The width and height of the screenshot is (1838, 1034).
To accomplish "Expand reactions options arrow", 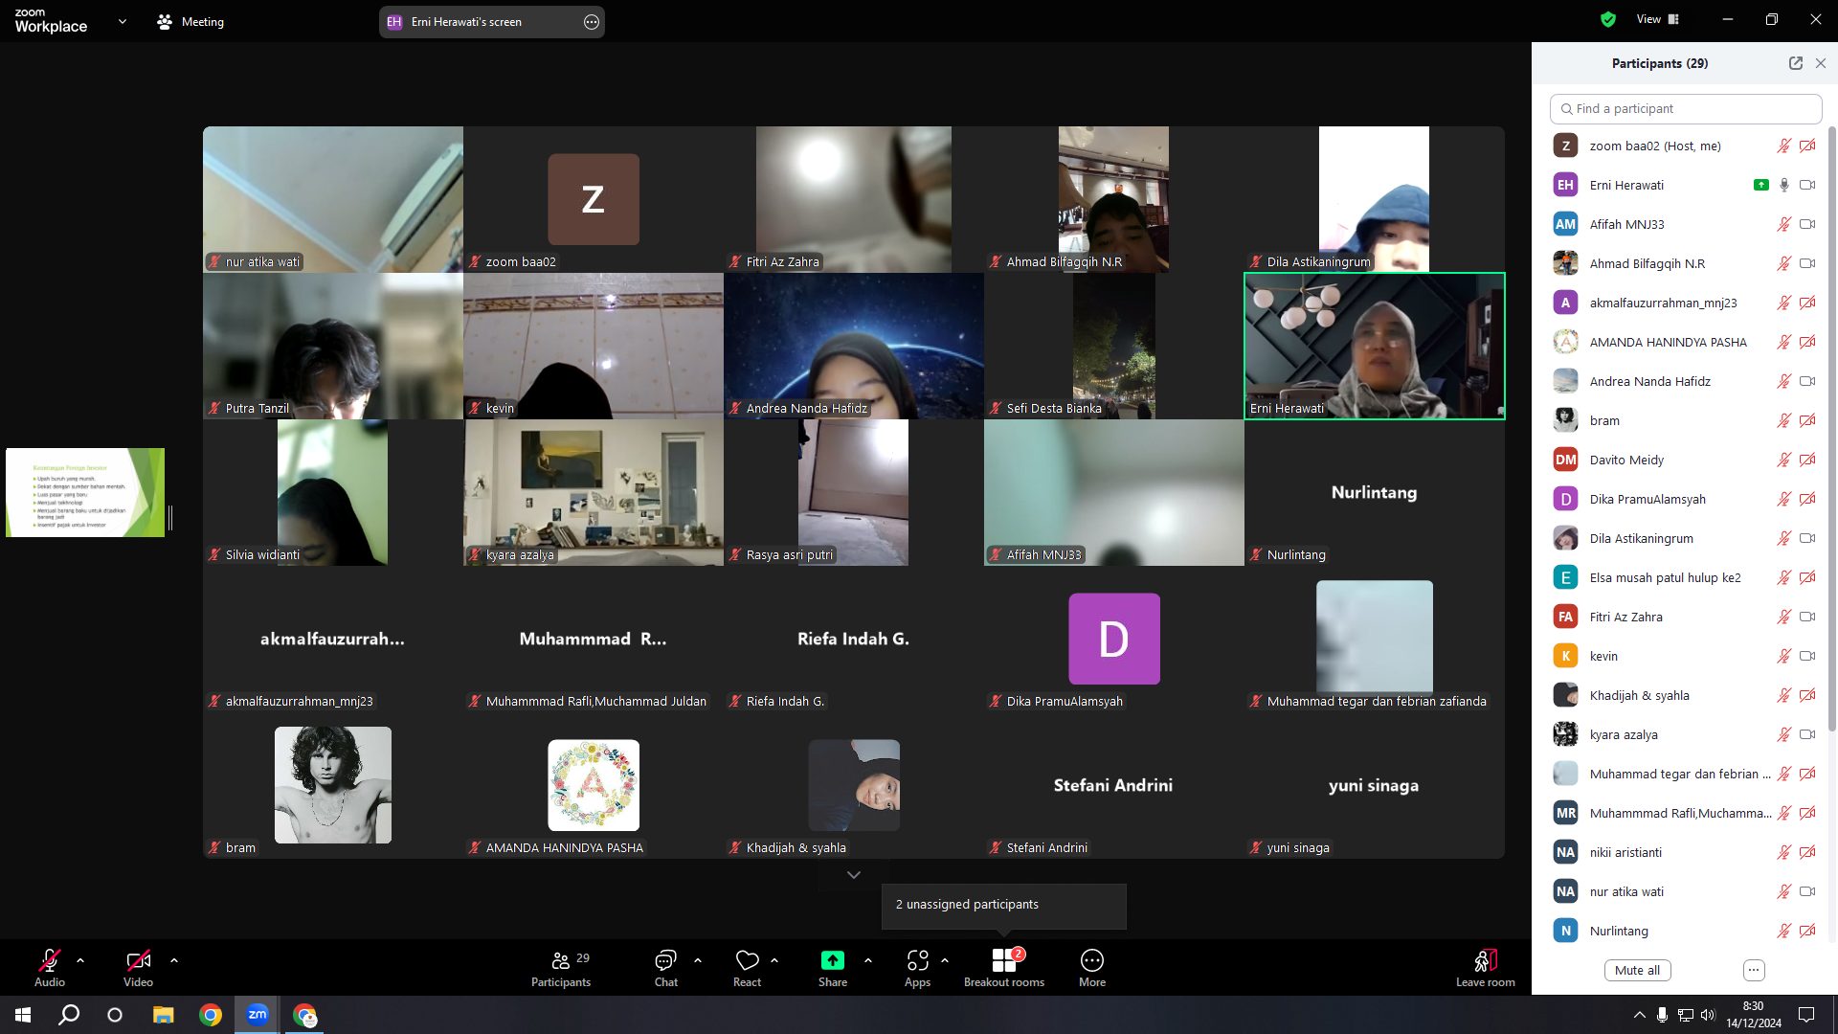I will coord(774,960).
